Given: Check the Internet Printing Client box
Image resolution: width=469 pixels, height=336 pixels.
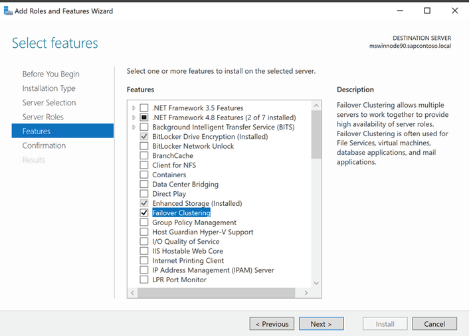Looking at the screenshot, I should click(144, 260).
